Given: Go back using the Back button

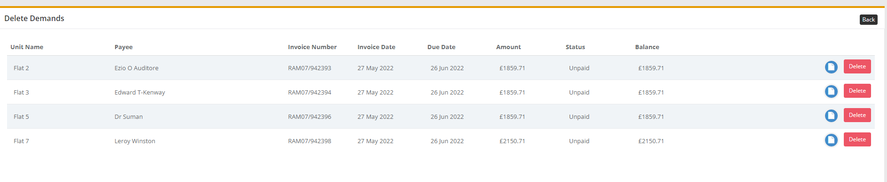Looking at the screenshot, I should click(x=868, y=20).
